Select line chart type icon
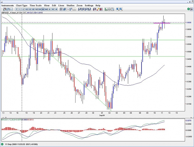Image resolution: width=194 pixels, height=147 pixels. pos(11,9)
